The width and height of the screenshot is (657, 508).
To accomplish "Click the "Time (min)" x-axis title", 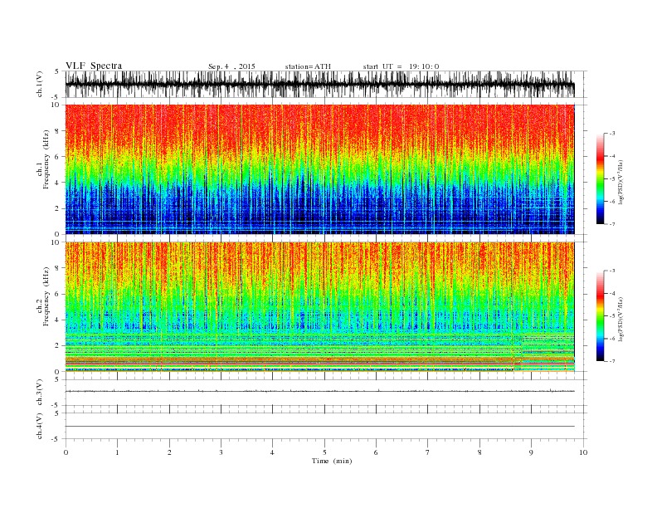I will [x=332, y=461].
